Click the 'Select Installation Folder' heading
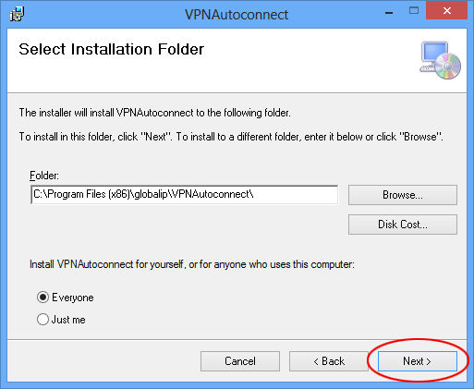 pos(112,49)
